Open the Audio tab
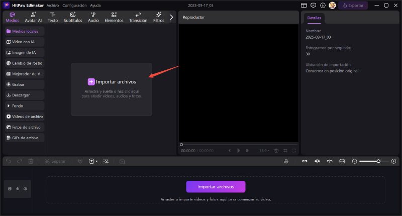This screenshot has height=216, width=402. 93,18
